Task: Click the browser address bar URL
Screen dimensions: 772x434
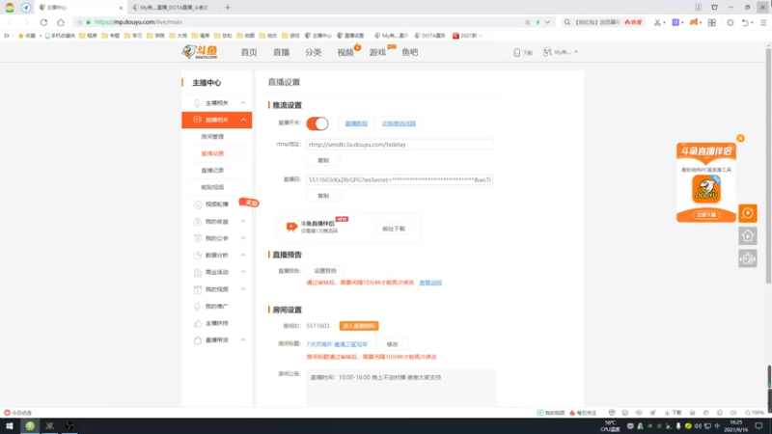Action: click(138, 22)
